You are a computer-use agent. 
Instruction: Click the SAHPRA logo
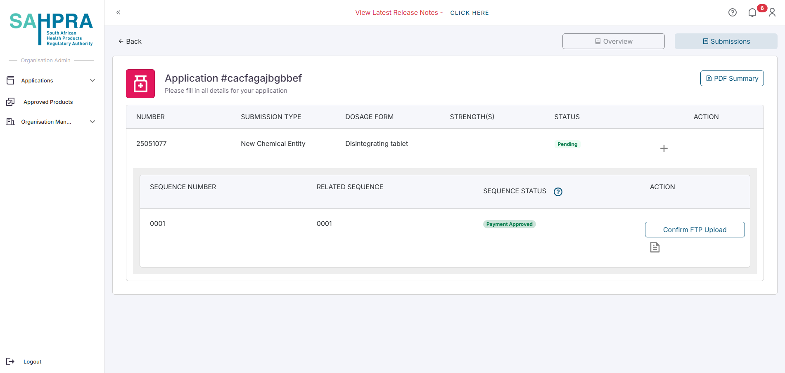pyautogui.click(x=51, y=29)
